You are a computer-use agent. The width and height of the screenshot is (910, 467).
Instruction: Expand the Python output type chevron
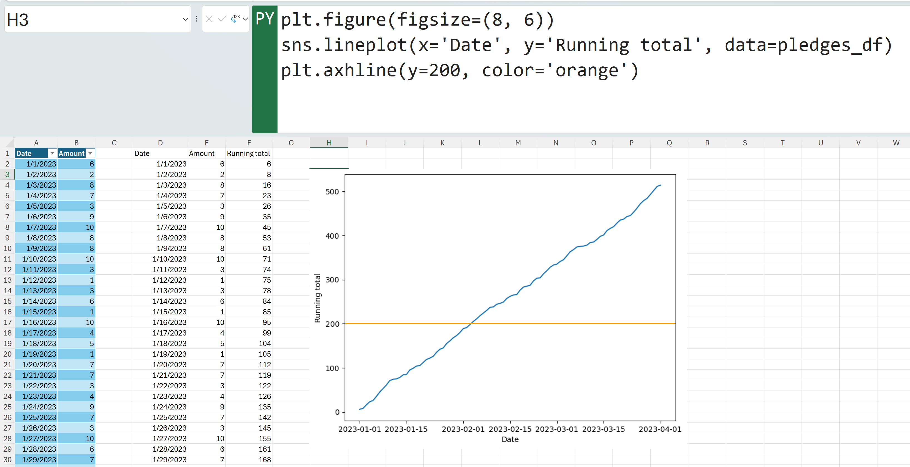tap(246, 19)
